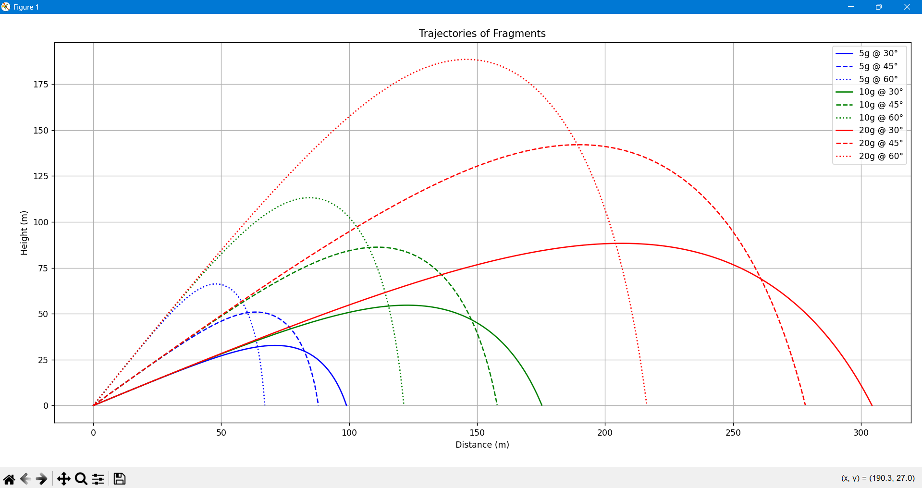Image resolution: width=922 pixels, height=488 pixels.
Task: Restore down the Figure 1 window
Action: point(878,7)
